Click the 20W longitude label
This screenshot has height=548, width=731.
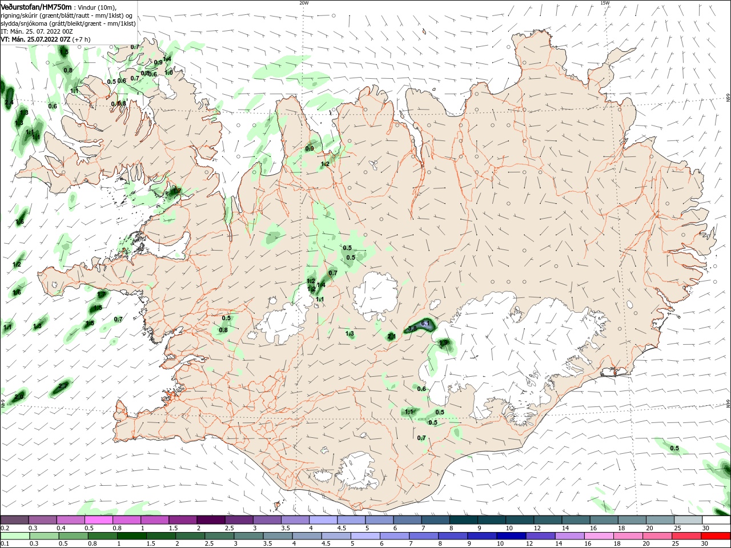[304, 3]
